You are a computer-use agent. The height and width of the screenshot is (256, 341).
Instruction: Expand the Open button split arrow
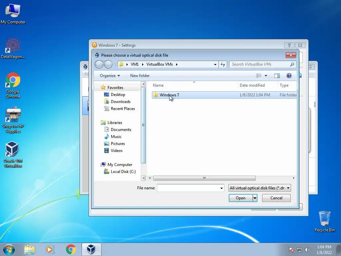(x=255, y=198)
